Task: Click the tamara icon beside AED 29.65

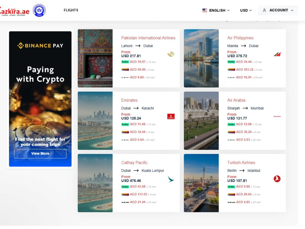Action: [x=231, y=194]
